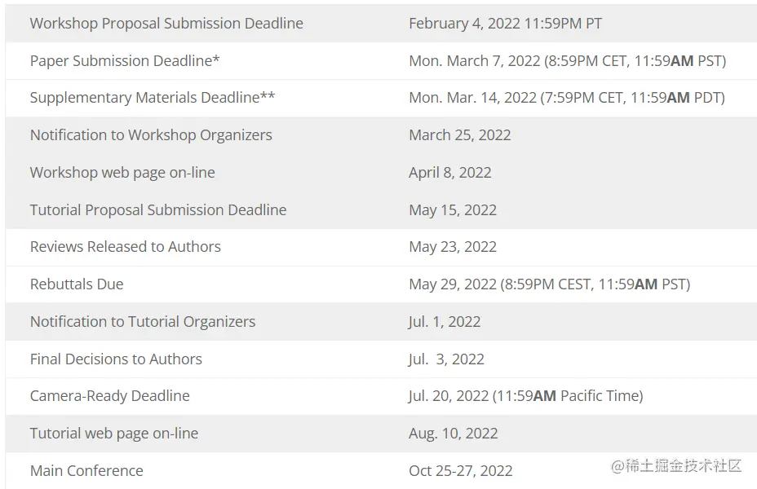Click the Supplementary Materials Deadline** label
This screenshot has height=489, width=757.
[x=153, y=98]
